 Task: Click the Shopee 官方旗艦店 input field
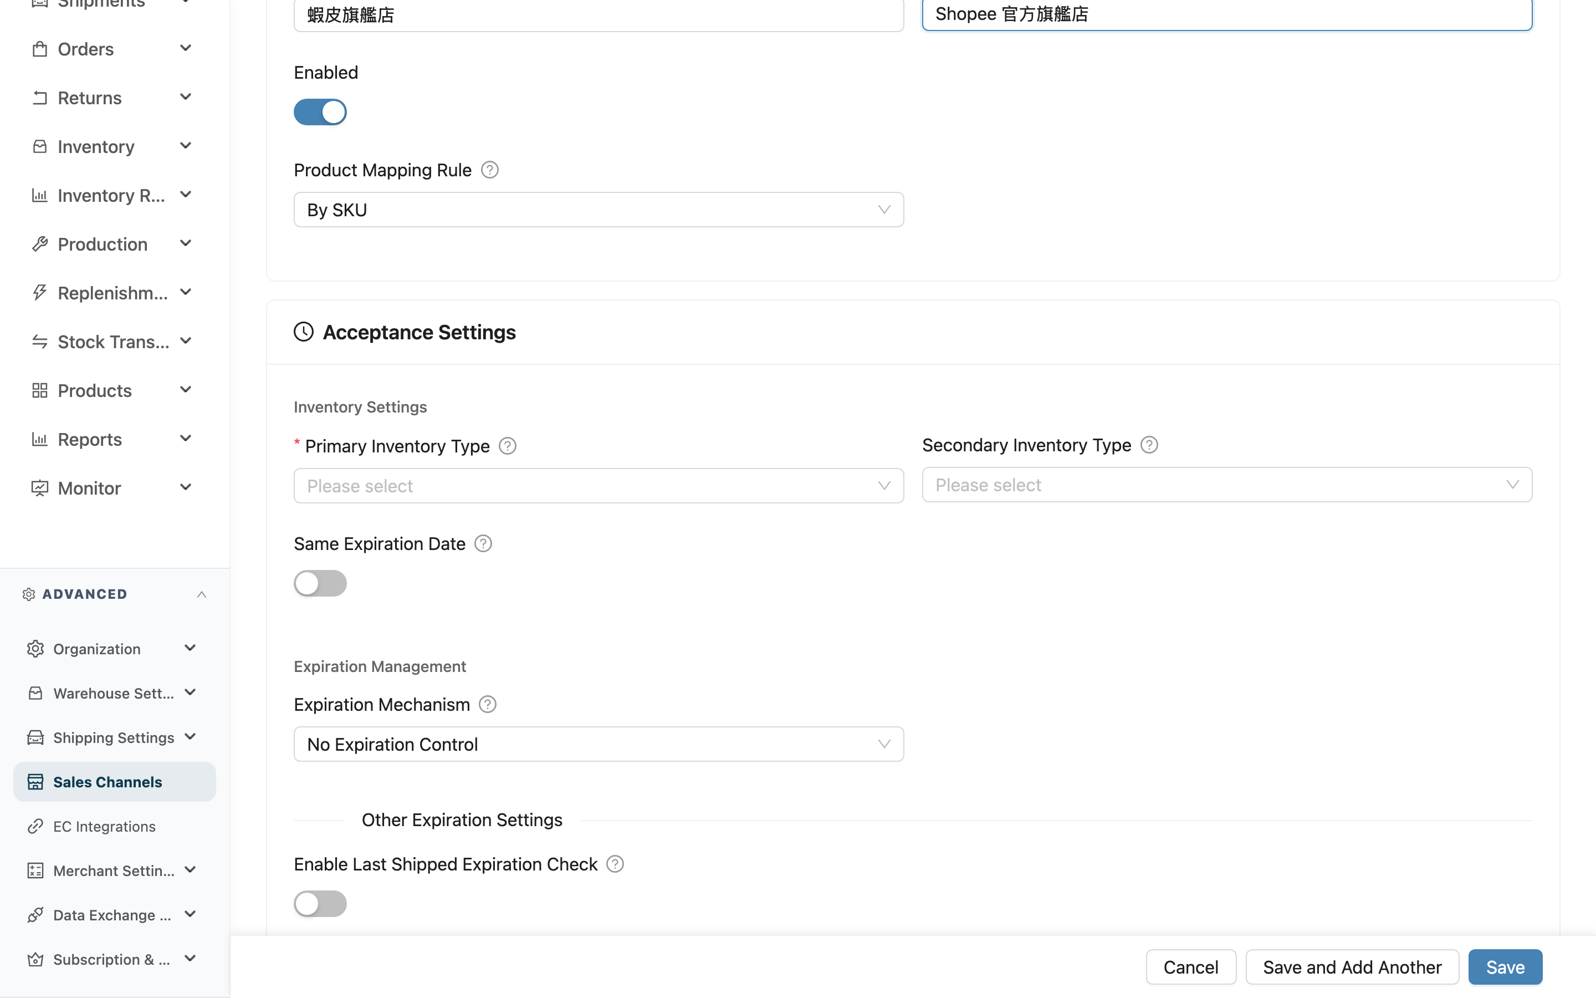pyautogui.click(x=1227, y=14)
